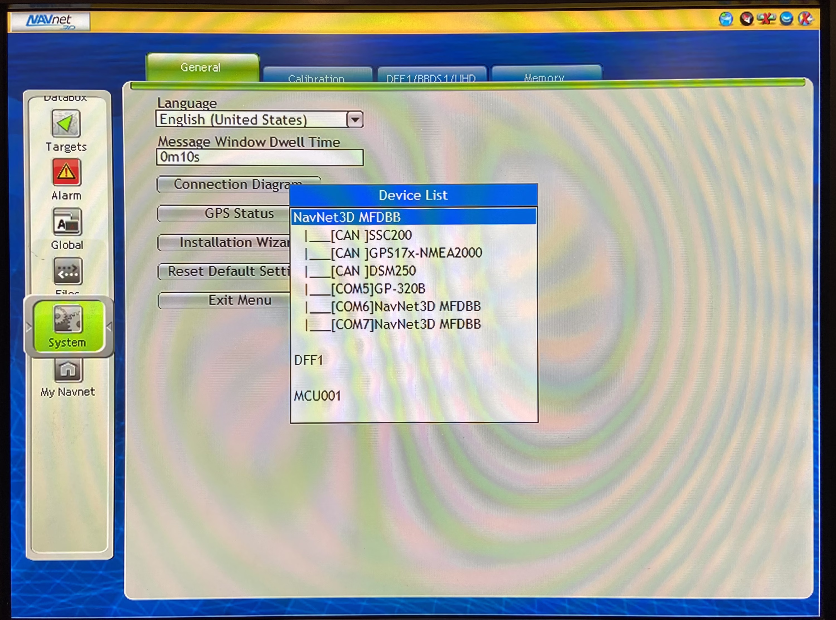Screen dimensions: 836x620
Task: Select the Global settings icon
Action: click(67, 222)
